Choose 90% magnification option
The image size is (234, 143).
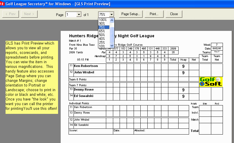tap(102, 23)
